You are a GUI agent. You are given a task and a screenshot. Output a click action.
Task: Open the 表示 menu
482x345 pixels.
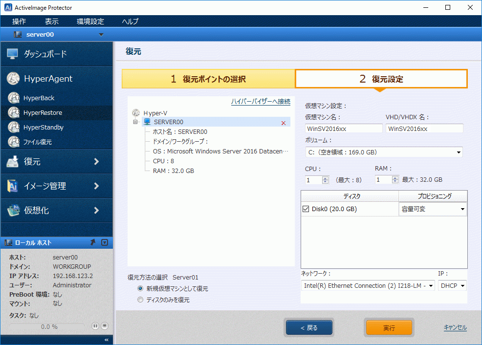[x=52, y=21]
